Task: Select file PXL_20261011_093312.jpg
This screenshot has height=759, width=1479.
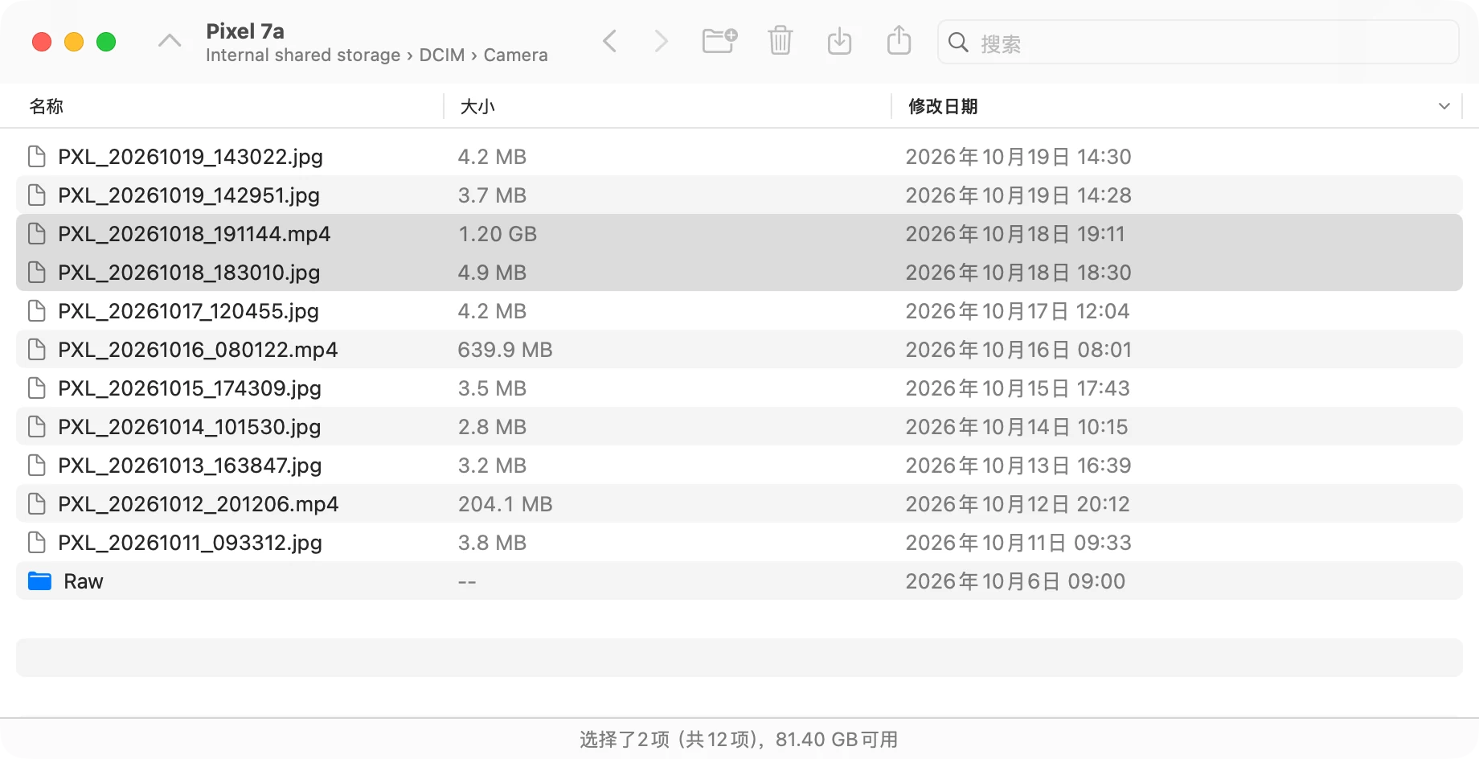Action: [x=190, y=542]
